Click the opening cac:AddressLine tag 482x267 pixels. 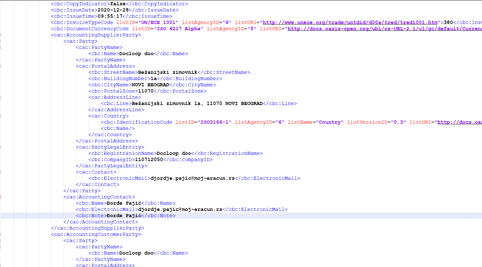click(115, 97)
